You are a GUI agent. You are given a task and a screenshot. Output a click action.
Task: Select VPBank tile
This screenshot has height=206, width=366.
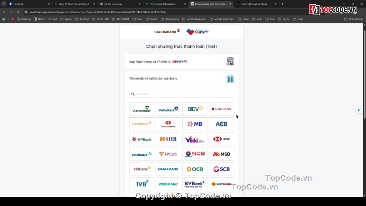coord(142,139)
